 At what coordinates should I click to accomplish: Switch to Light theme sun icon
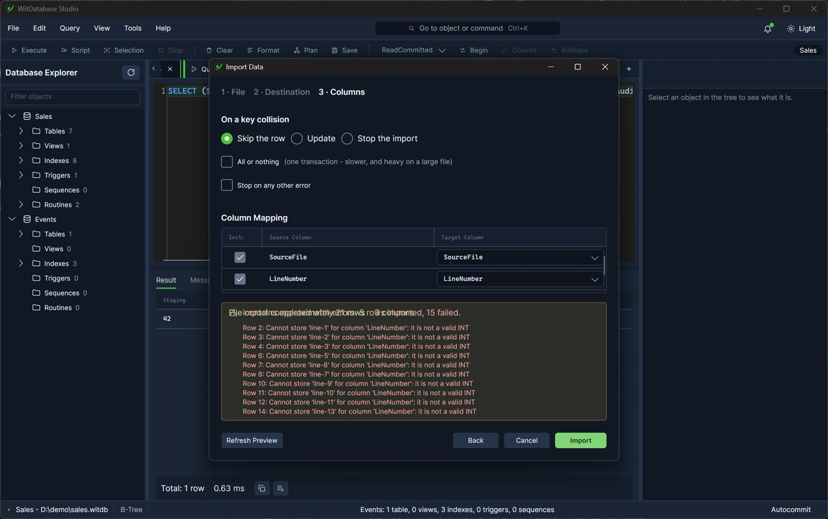click(791, 29)
